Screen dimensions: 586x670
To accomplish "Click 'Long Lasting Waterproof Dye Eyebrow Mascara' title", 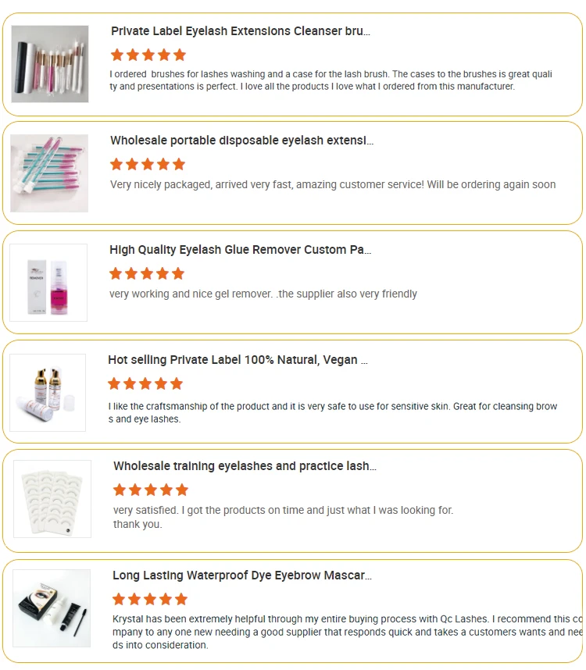I will 241,576.
